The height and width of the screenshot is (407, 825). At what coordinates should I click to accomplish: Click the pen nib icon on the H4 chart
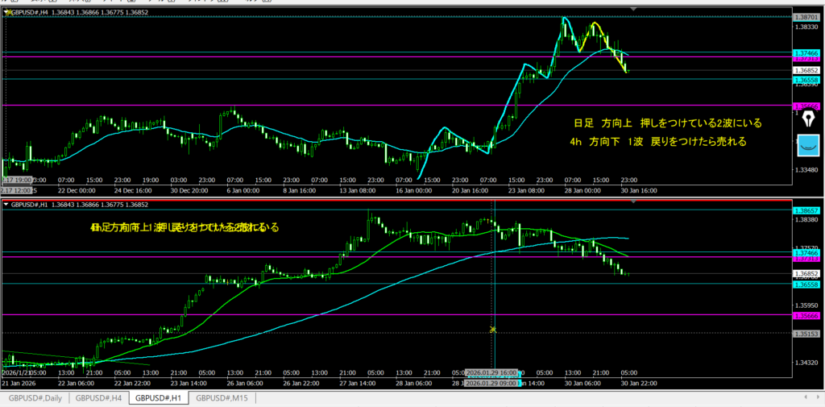(x=807, y=116)
